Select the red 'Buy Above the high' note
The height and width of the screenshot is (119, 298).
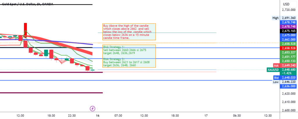129,32
